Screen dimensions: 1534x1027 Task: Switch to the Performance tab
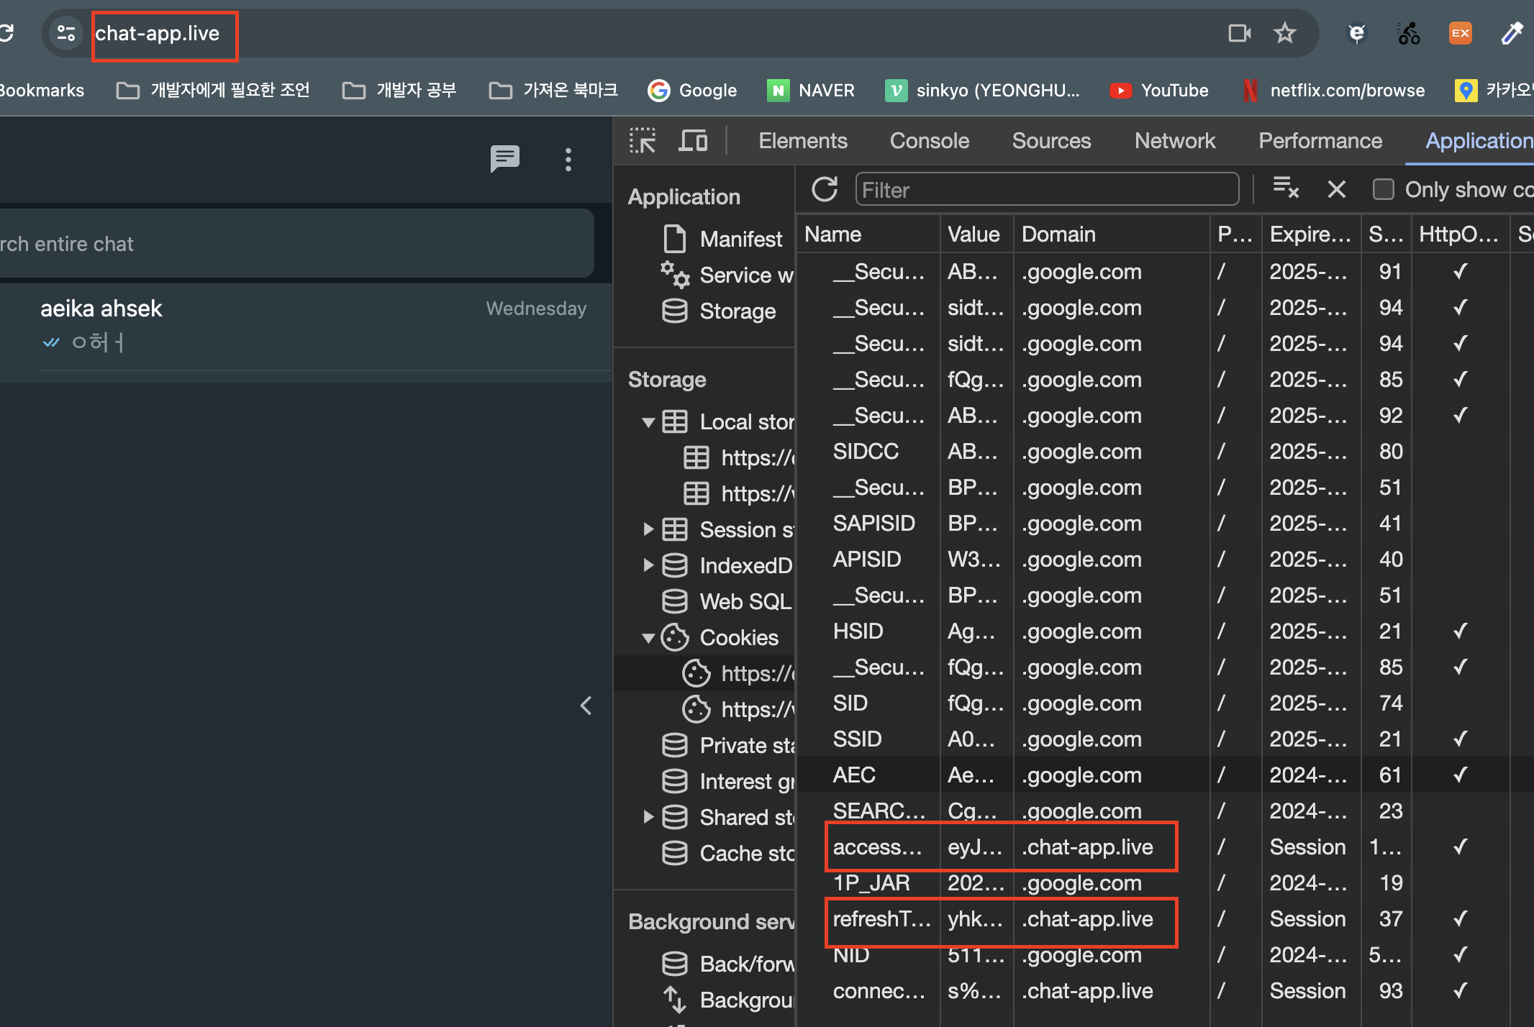click(x=1320, y=141)
